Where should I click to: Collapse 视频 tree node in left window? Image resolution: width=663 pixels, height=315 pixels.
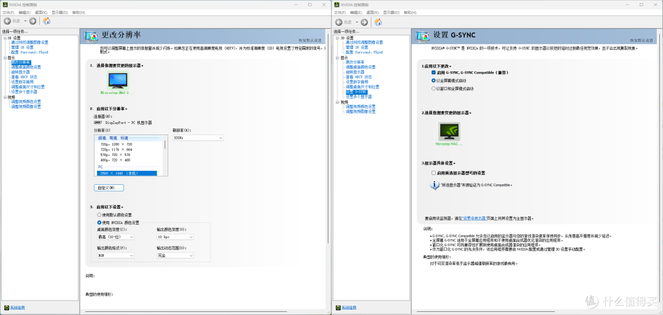pos(5,97)
